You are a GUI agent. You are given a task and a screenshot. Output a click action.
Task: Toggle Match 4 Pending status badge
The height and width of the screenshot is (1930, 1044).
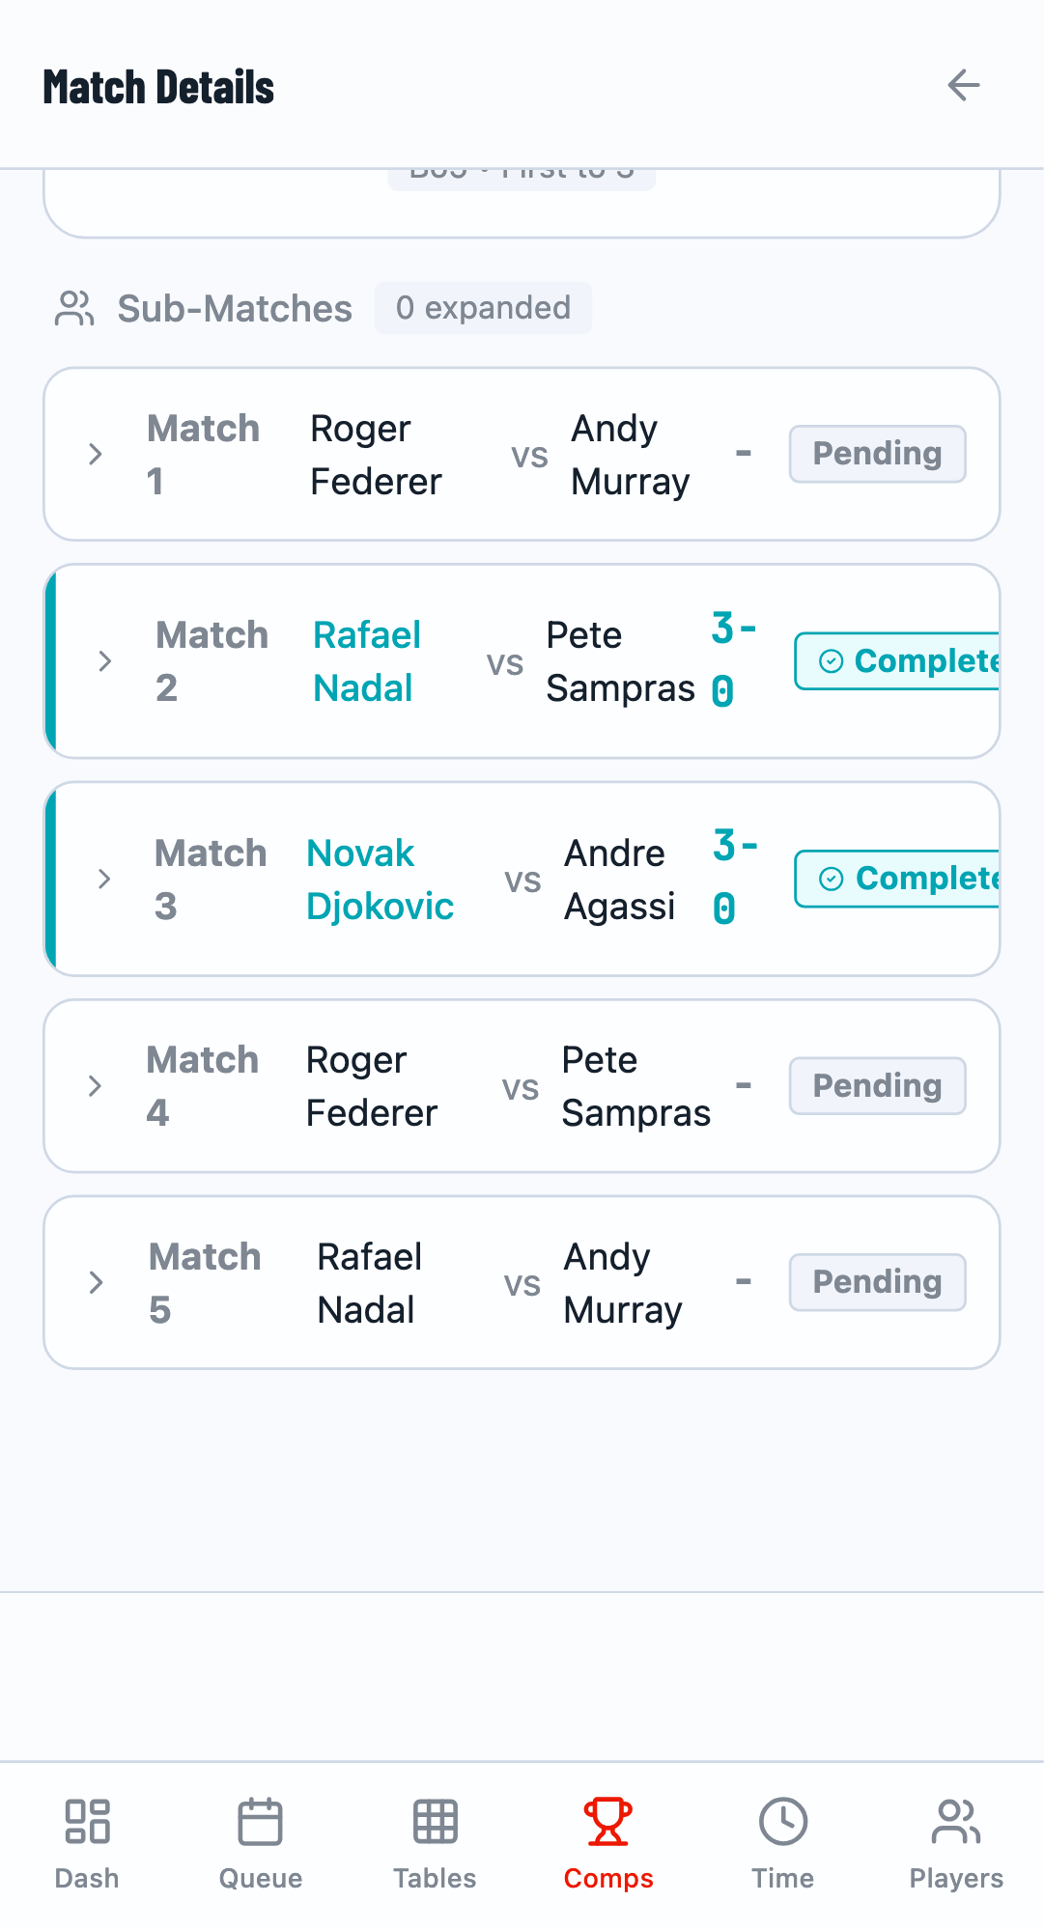pos(876,1085)
